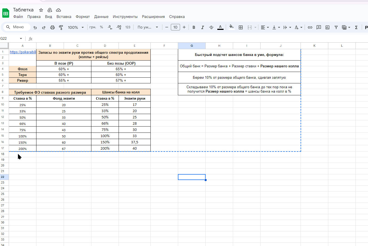Viewport: 368px width, 246px height.
Task: Increase decimal places icon
Action: click(x=119, y=27)
